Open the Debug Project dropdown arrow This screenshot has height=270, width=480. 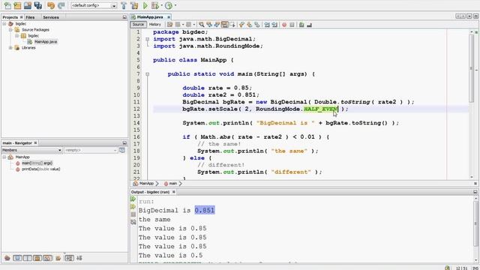161,5
